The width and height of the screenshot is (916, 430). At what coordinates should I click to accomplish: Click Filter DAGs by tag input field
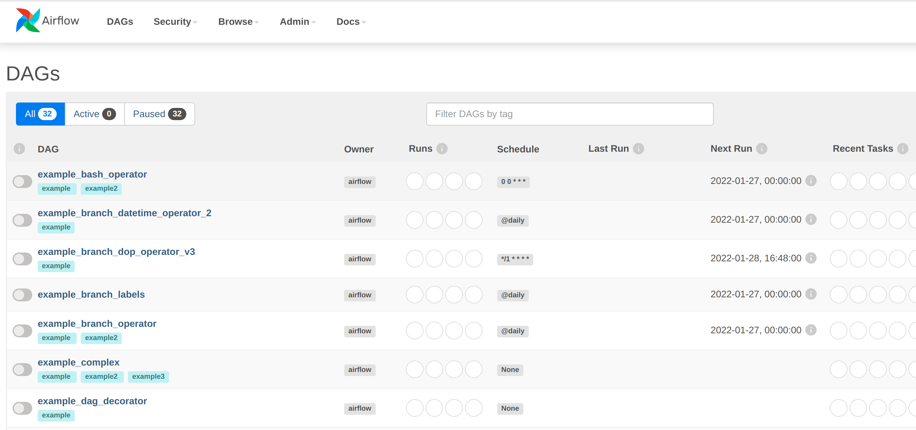(570, 114)
